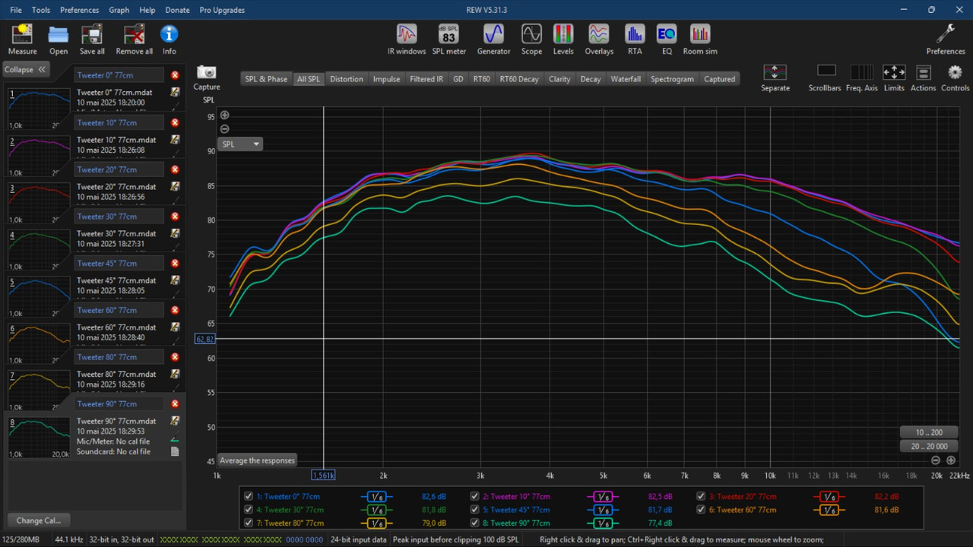Viewport: 973px width, 547px height.
Task: Open the SPL axis dropdown
Action: [x=240, y=144]
